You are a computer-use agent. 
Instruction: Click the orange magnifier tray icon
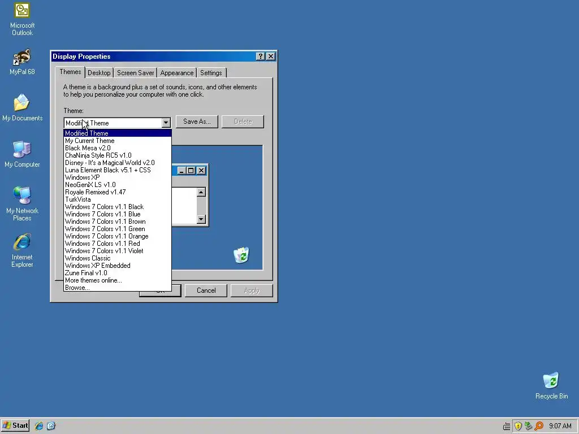click(x=539, y=426)
